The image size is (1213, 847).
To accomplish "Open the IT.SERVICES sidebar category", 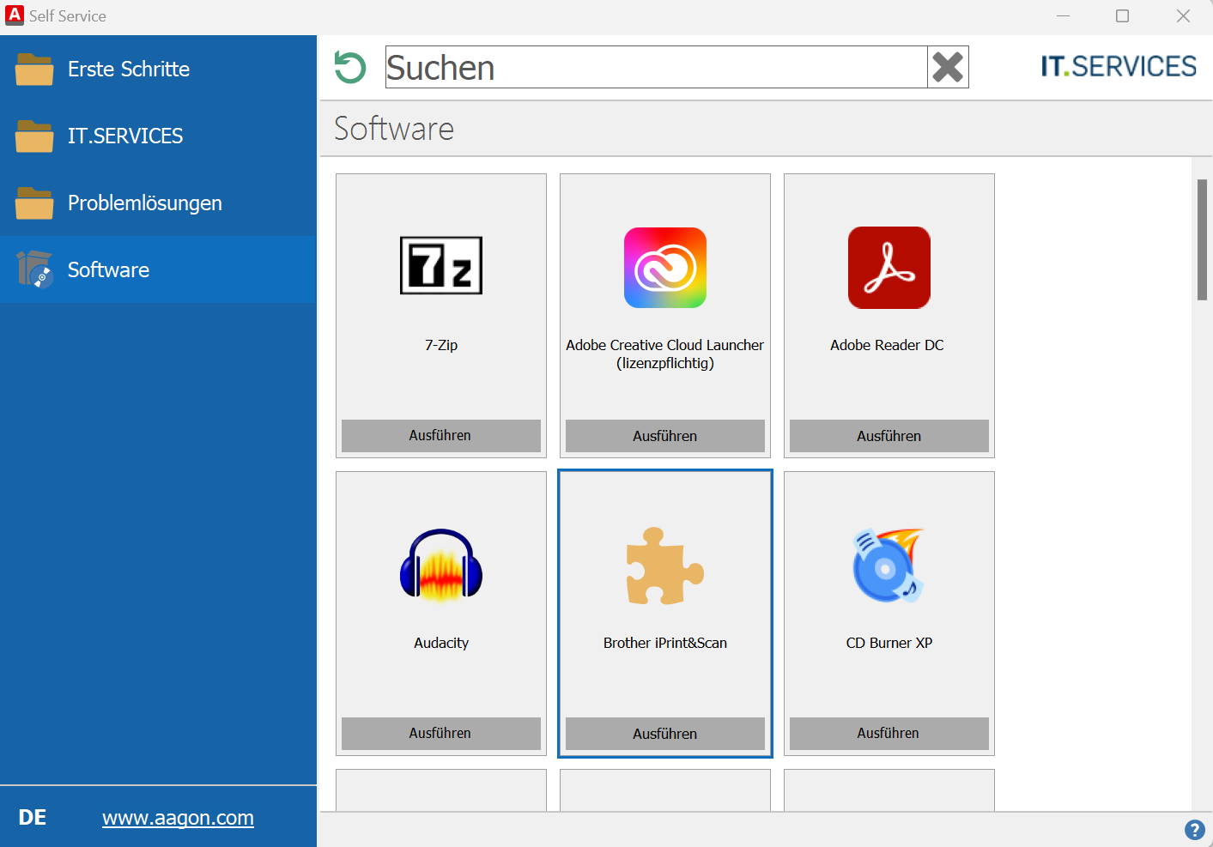I will 125,136.
